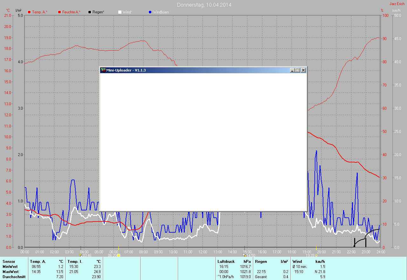Click the sunset icon at 19:39
Viewport: 407px width, 280px height.
coord(316,255)
